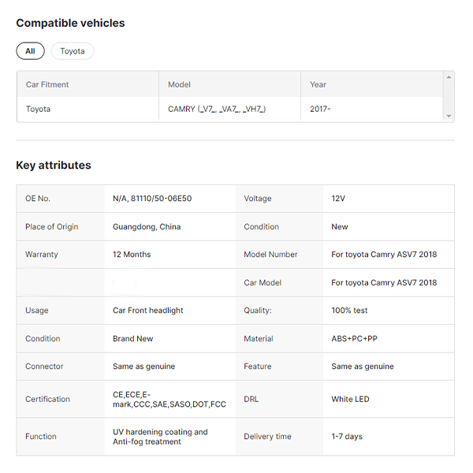Screen dimensions: 473x473
Task: Click the Model Number value for Camry ASV7
Action: click(384, 255)
